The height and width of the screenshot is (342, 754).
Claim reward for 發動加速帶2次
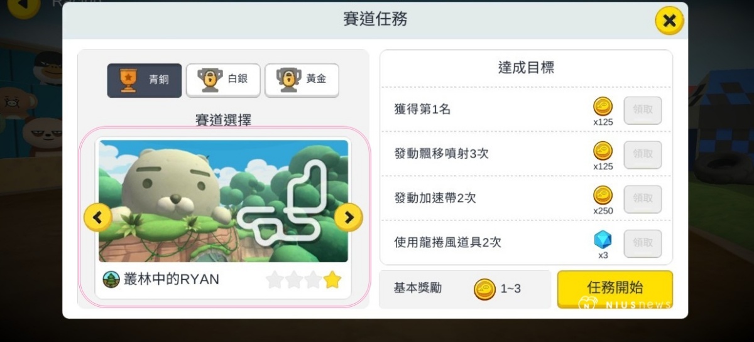[643, 199]
